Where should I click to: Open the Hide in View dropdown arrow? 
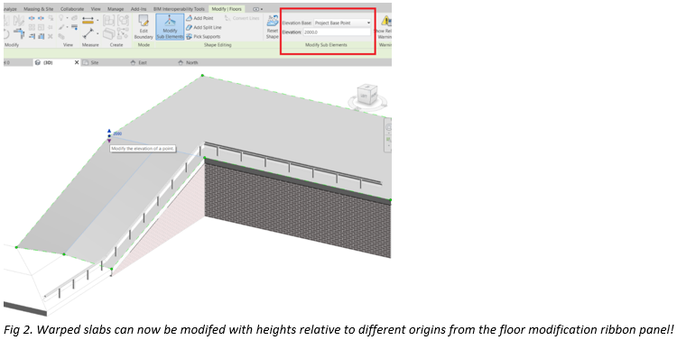[67, 19]
